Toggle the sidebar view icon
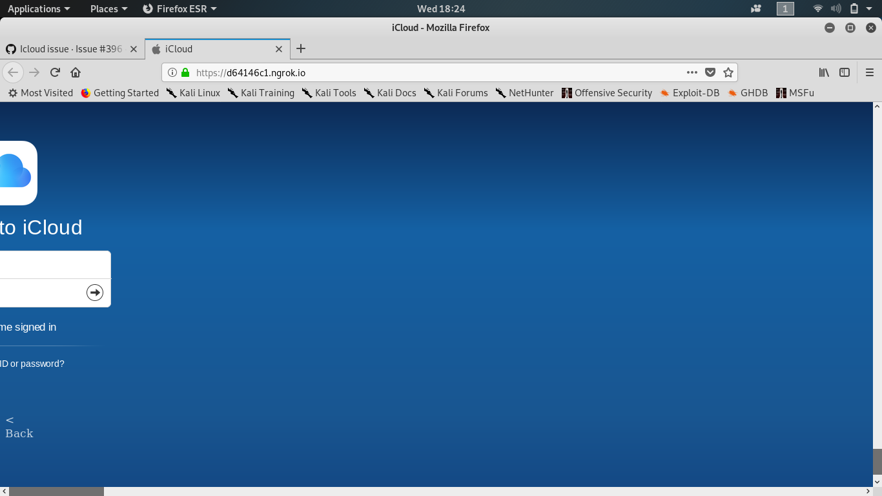The height and width of the screenshot is (496, 882). pos(845,72)
